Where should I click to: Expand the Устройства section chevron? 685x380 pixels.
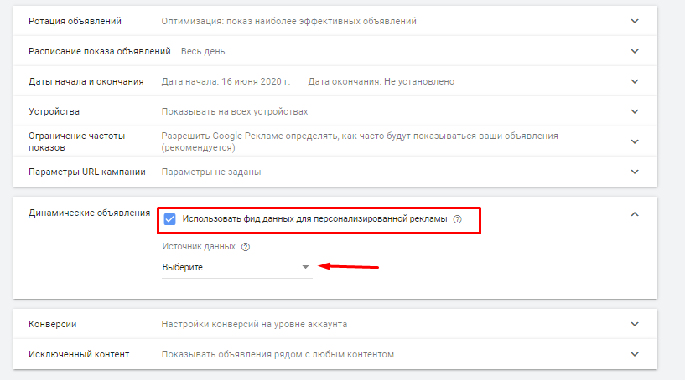pyautogui.click(x=635, y=111)
